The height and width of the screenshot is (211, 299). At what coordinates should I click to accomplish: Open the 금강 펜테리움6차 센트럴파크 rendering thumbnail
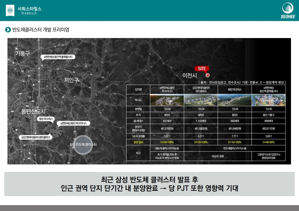pyautogui.click(x=201, y=100)
